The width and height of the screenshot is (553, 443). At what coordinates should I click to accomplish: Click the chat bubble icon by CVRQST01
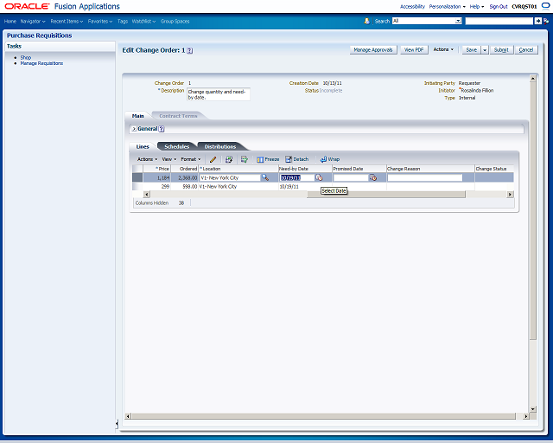click(545, 6)
